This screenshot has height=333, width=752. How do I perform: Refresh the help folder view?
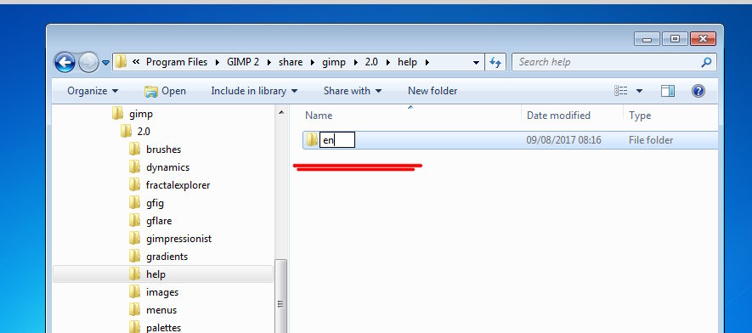495,62
